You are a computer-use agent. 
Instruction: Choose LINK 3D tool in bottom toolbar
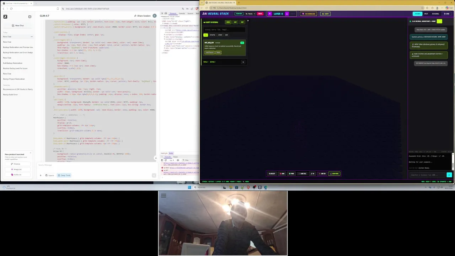pos(322,174)
